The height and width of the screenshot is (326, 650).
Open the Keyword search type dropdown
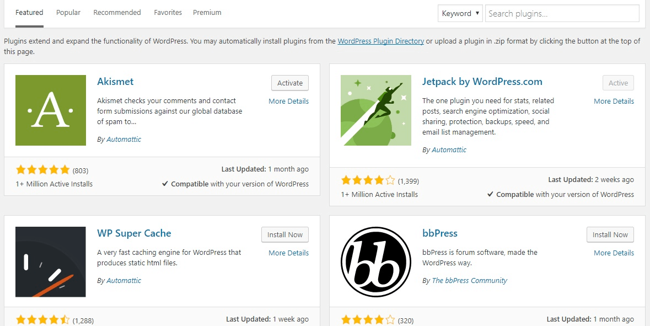point(460,13)
